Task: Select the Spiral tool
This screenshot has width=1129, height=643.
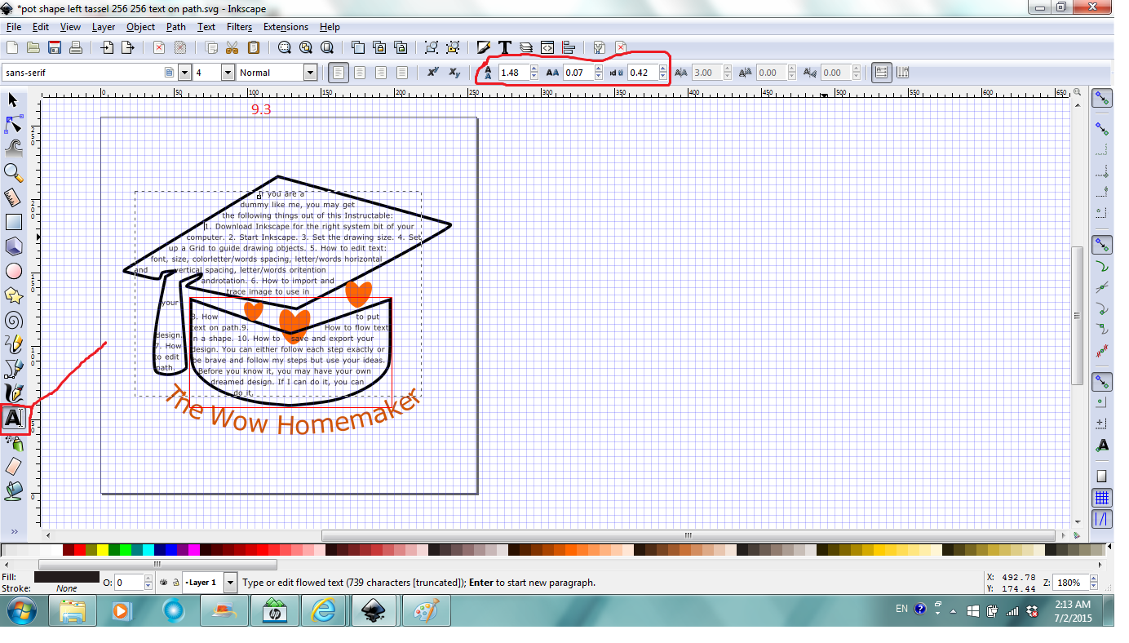Action: pyautogui.click(x=13, y=320)
